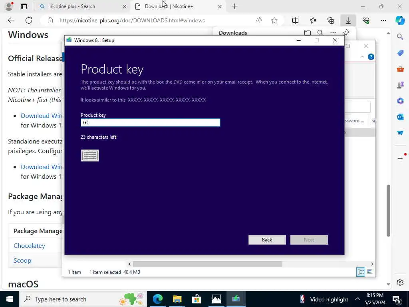
Task: Open the sidebar settings gear
Action: [x=400, y=282]
